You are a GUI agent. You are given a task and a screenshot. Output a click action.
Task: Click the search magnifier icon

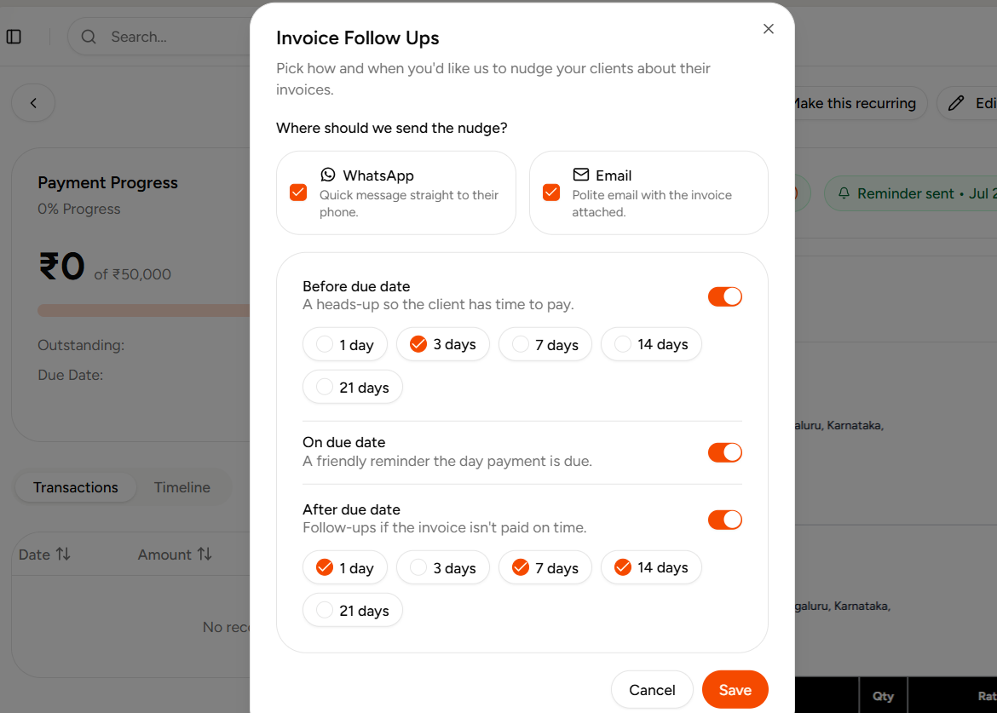coord(89,37)
